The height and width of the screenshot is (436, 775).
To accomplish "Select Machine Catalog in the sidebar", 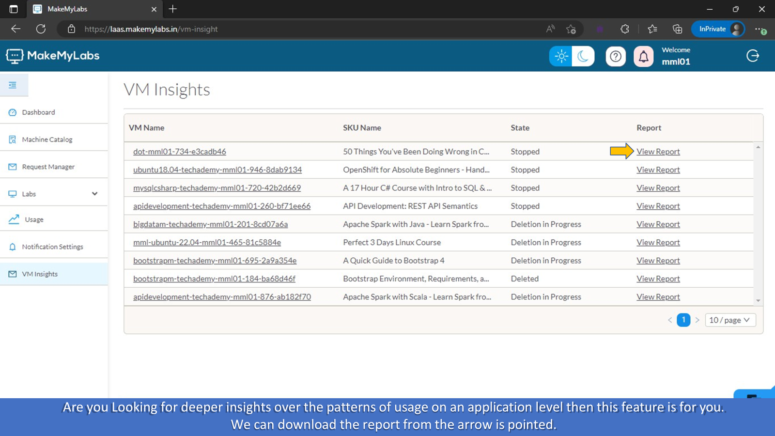I will click(47, 140).
